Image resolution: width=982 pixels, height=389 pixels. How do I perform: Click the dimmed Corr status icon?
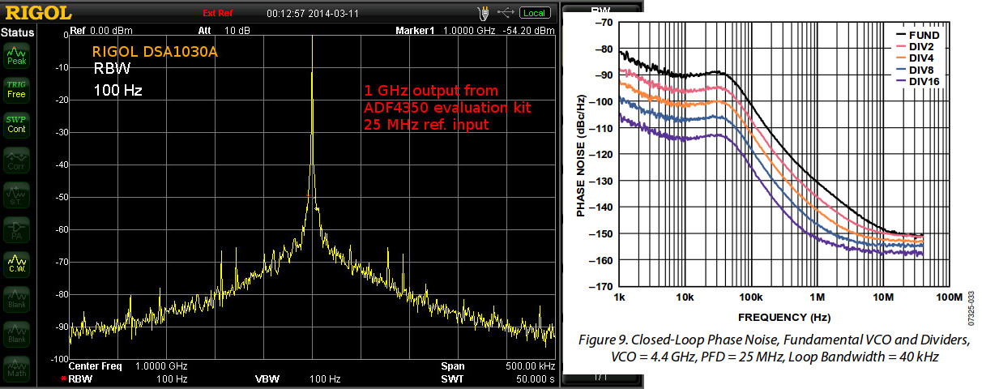(x=16, y=159)
